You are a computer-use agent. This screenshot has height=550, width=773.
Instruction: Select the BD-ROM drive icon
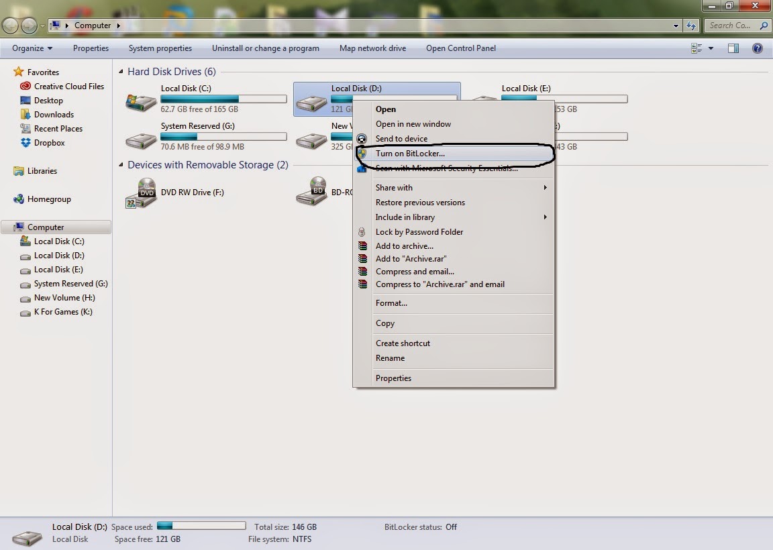pyautogui.click(x=311, y=192)
